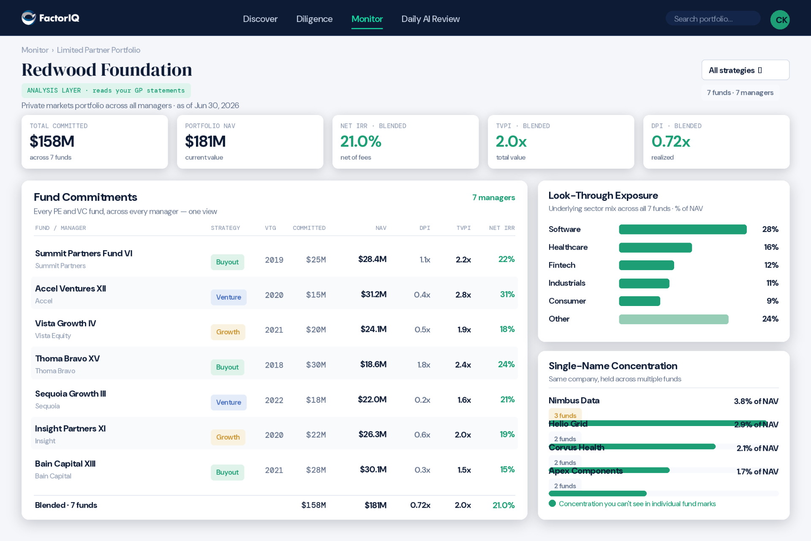Switch to Daily AI Review tab
Viewport: 811px width, 541px height.
(430, 19)
